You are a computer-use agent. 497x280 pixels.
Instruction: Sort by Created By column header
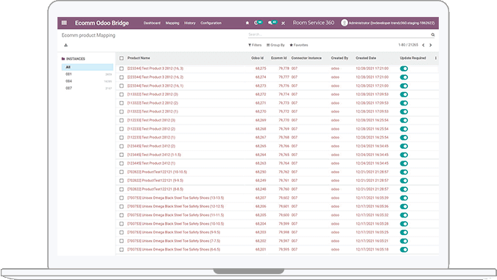[339, 58]
